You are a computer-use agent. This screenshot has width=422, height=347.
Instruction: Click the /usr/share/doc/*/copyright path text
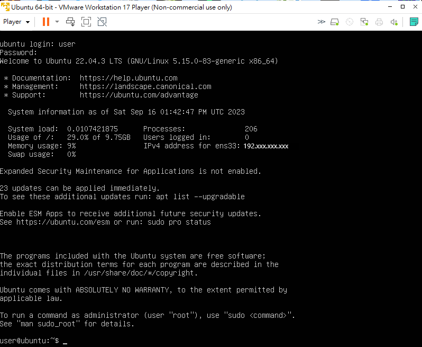coord(139,273)
